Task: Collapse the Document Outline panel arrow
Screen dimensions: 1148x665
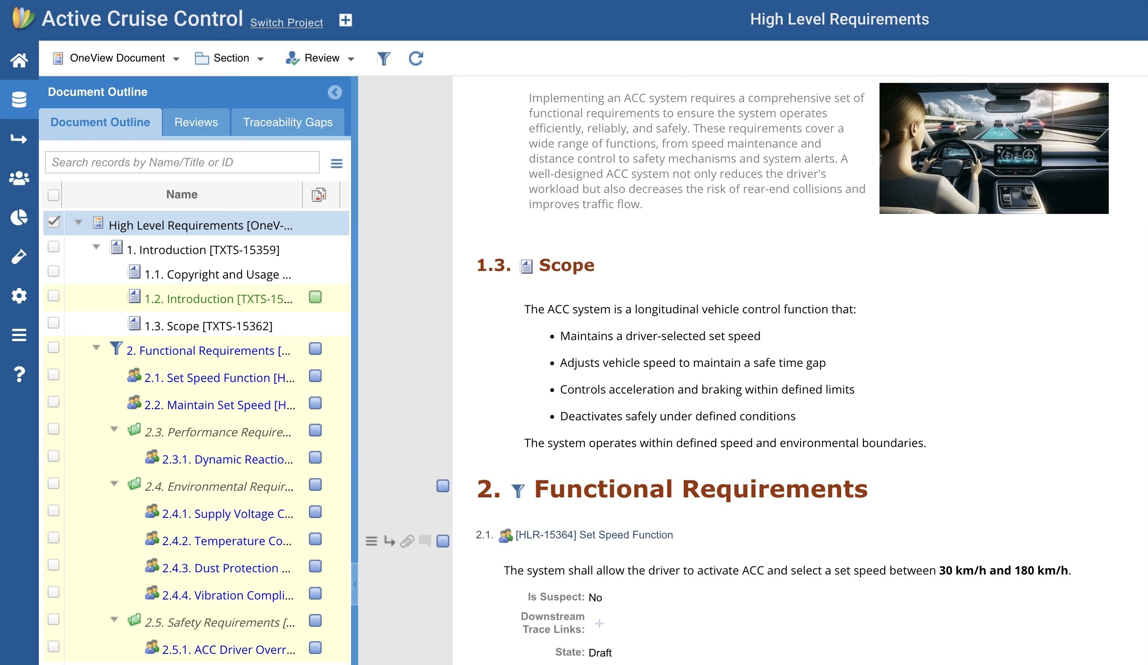Action: 335,92
